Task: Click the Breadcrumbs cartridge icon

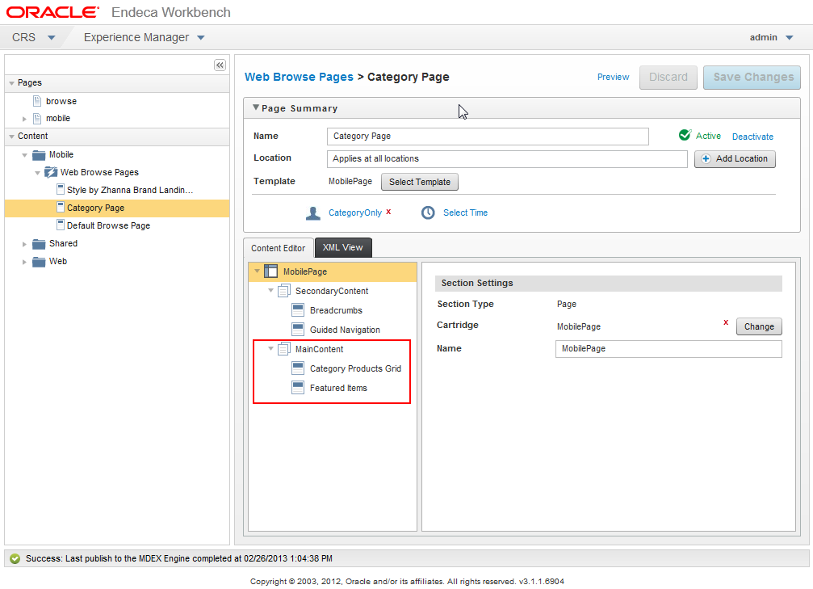Action: (298, 309)
